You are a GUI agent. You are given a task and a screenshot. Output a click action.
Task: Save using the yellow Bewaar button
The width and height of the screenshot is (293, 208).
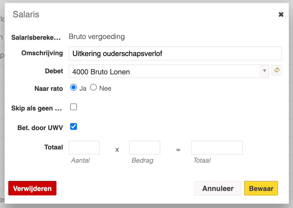click(x=261, y=188)
